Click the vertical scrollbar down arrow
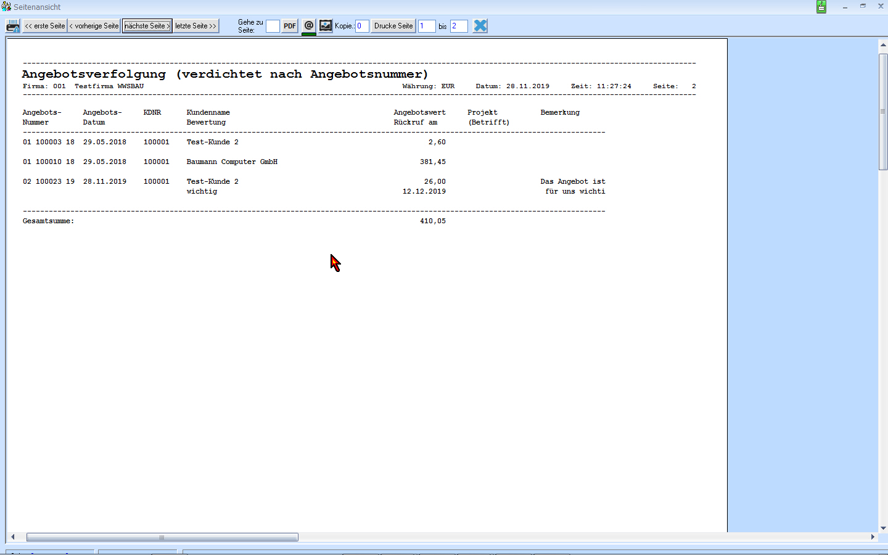The width and height of the screenshot is (888, 555). point(883,528)
